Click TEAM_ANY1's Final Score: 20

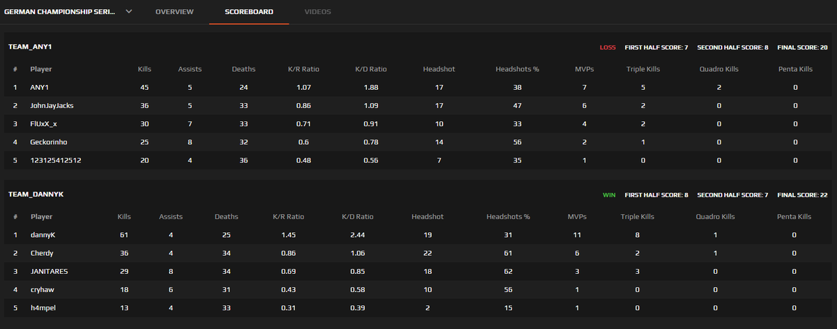tap(802, 47)
